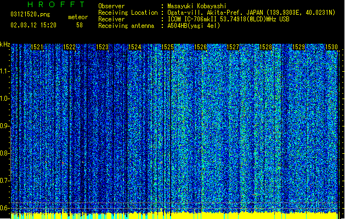This screenshot has width=345, height=219.
Task: Click the 0.9 kHz axis tick label
Action: click(x=5, y=126)
